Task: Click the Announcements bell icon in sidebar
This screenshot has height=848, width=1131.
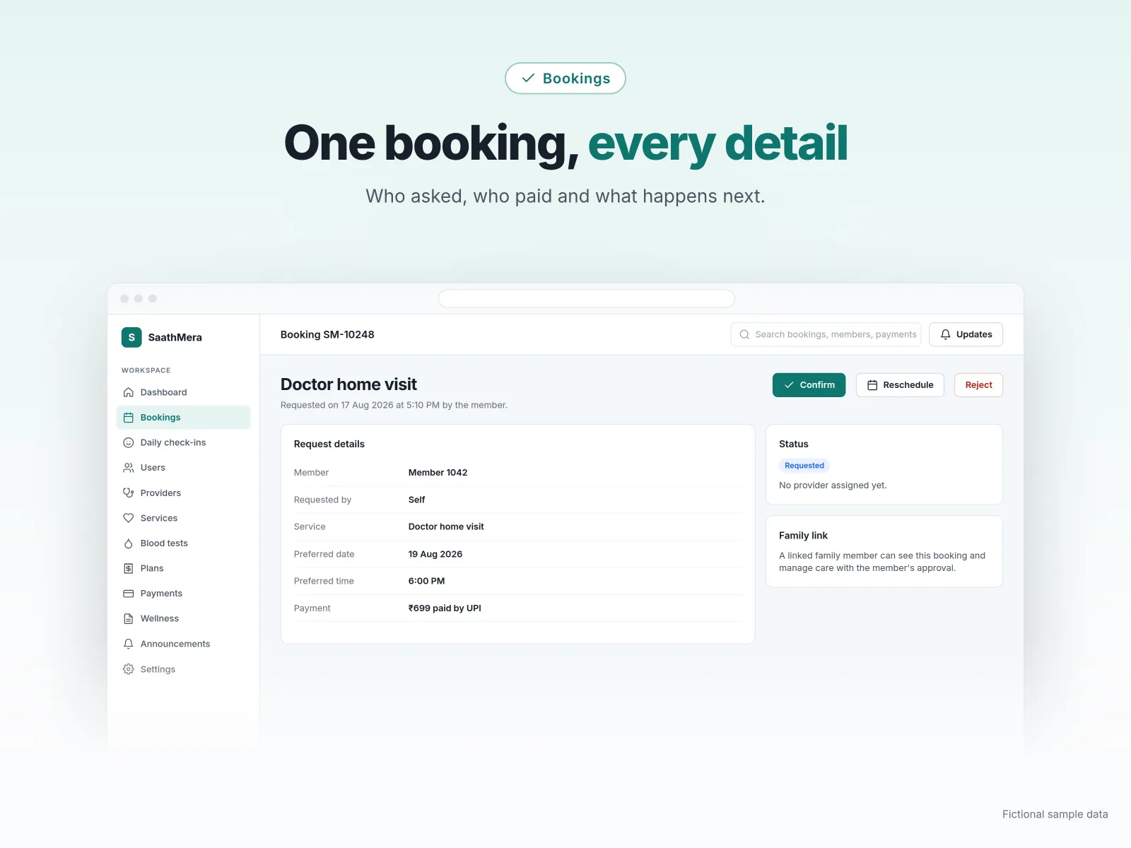Action: (x=129, y=644)
